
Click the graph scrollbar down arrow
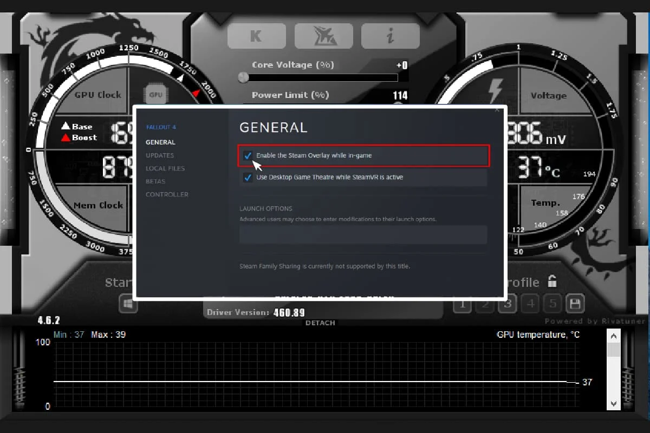pyautogui.click(x=614, y=403)
